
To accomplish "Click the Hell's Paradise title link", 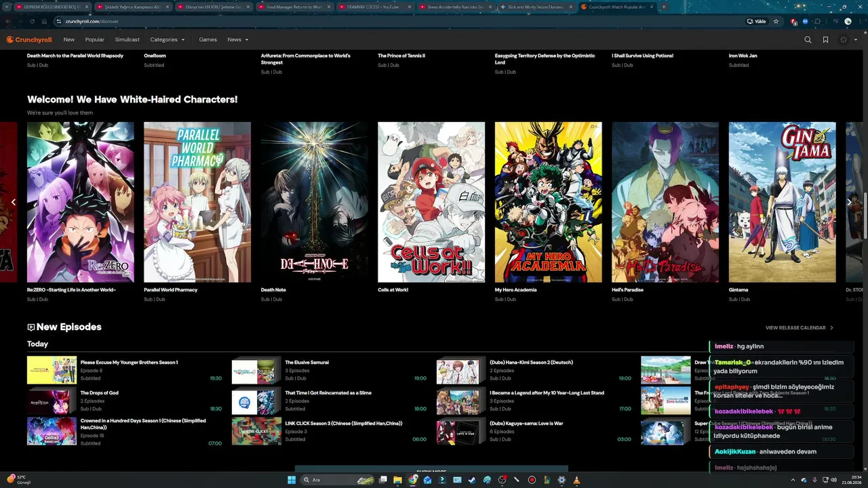I will (627, 290).
